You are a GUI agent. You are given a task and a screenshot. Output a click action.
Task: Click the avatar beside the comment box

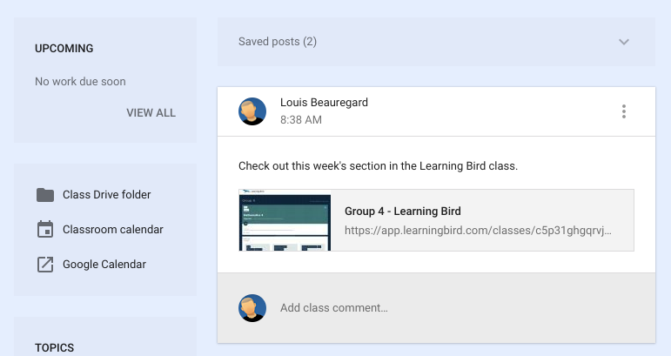[x=252, y=307]
